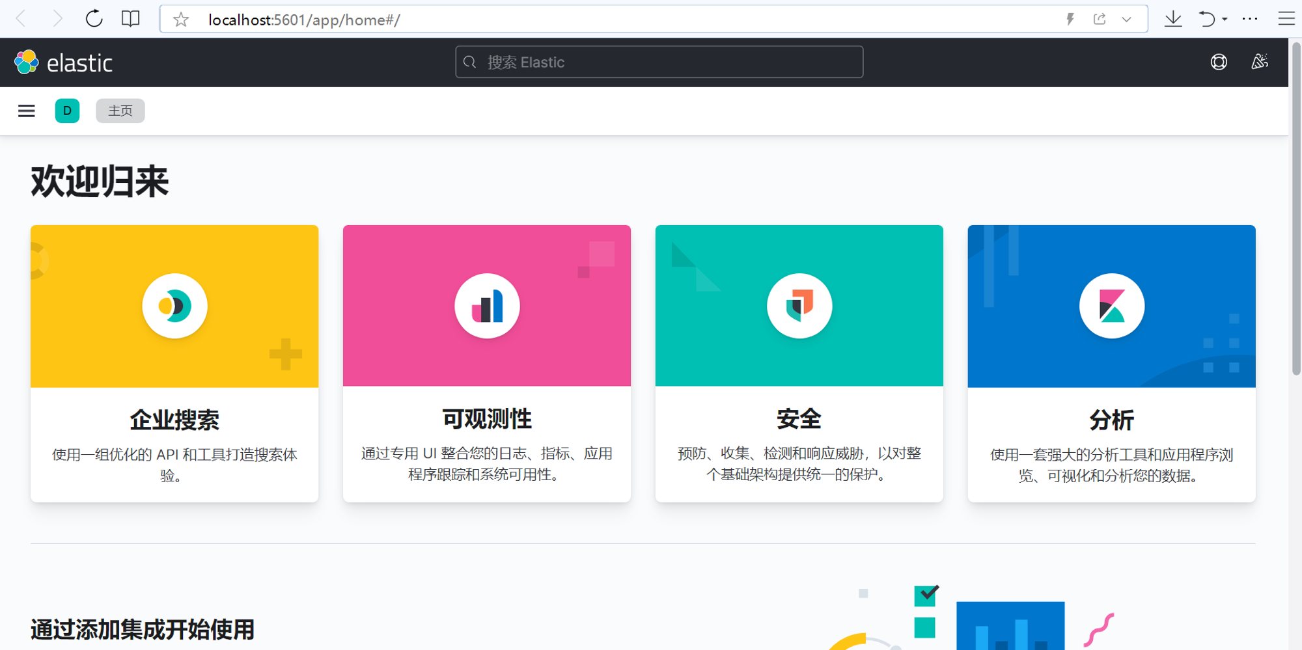Click the 欢迎归来 heading
The image size is (1302, 650).
(x=100, y=181)
